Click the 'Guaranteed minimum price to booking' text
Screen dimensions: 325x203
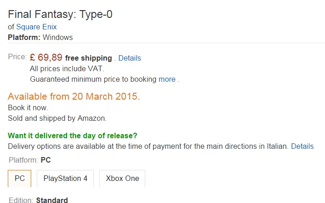tap(93, 79)
